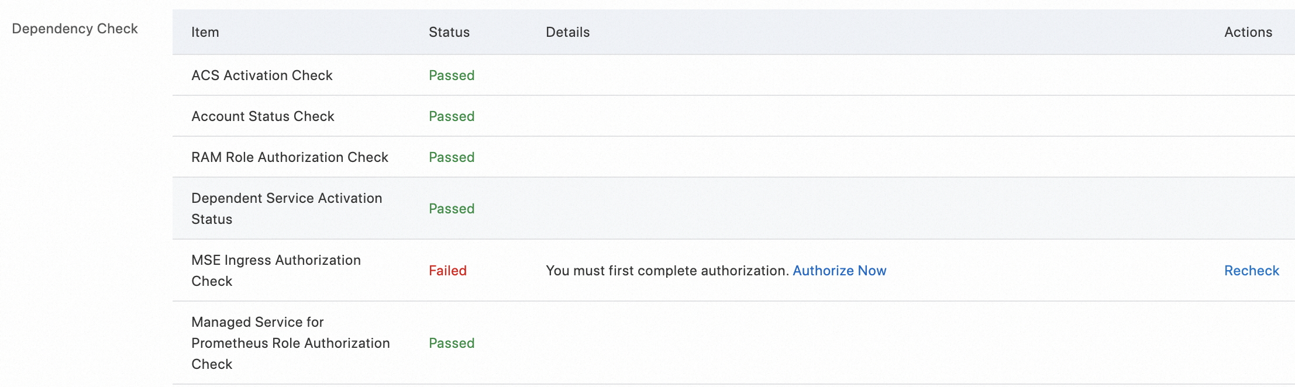Select the MSE Ingress Authorization Check item

coord(275,271)
